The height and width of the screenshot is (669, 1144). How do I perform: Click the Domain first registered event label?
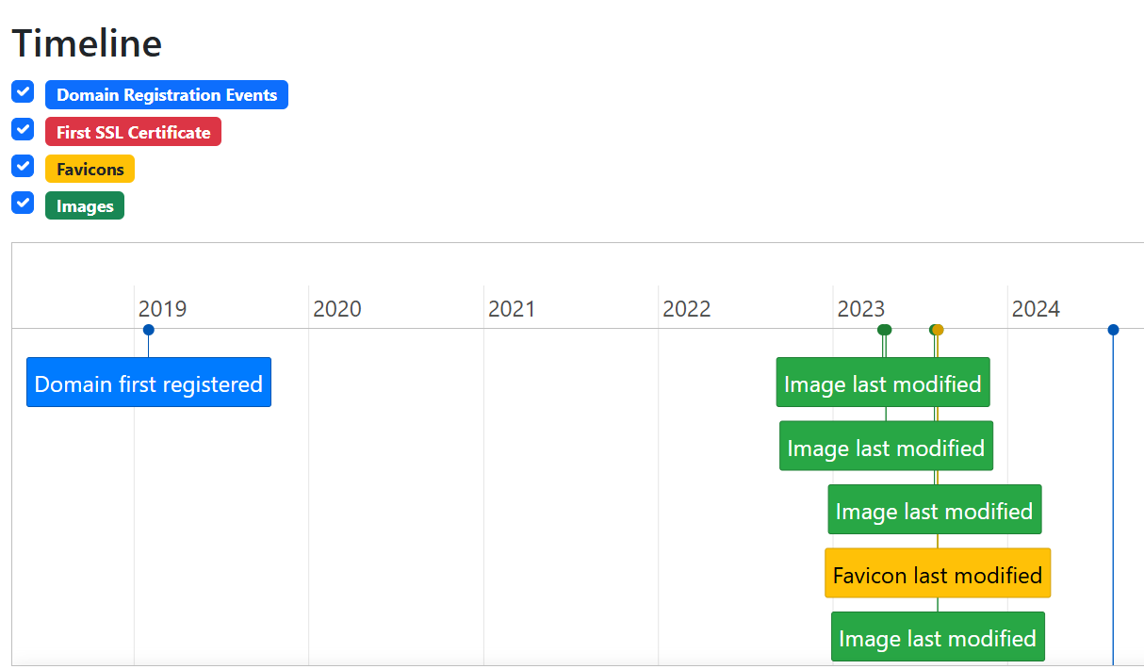click(148, 383)
